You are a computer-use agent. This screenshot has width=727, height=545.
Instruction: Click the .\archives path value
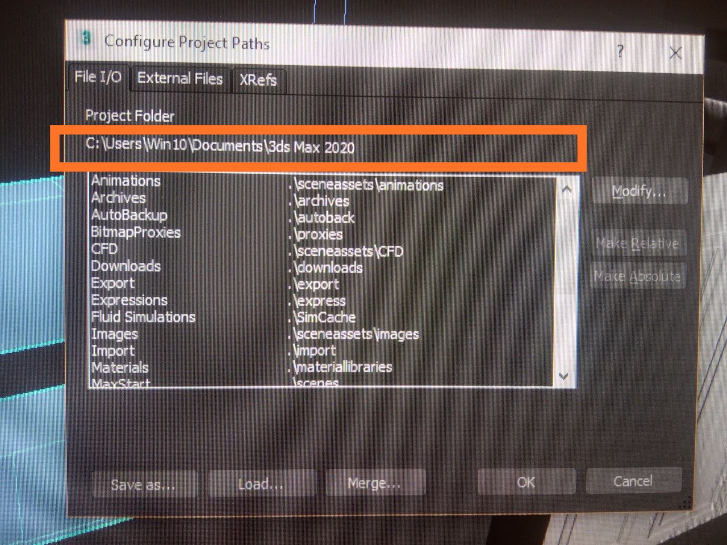(x=319, y=201)
